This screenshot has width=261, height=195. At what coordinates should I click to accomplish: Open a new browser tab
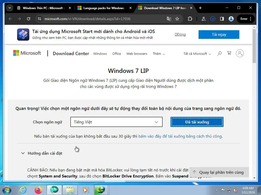point(200,8)
